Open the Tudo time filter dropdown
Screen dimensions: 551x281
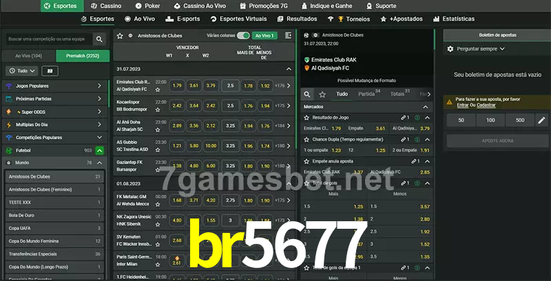(x=21, y=71)
